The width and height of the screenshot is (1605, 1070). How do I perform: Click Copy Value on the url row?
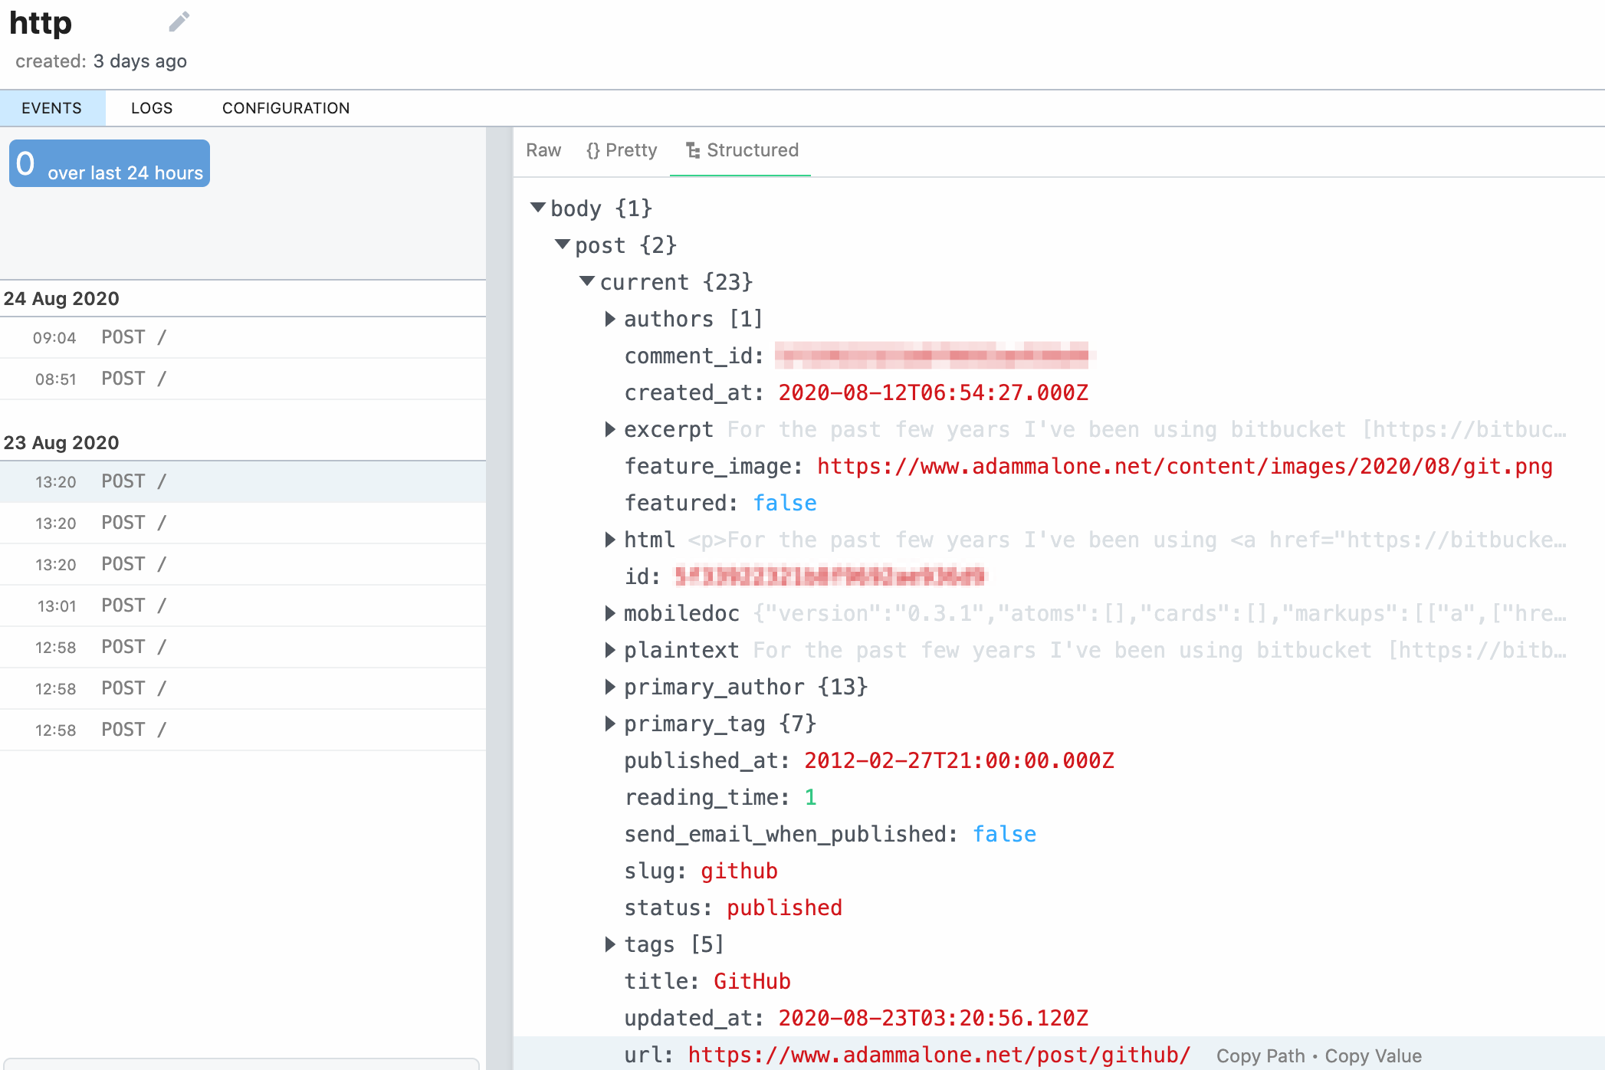(x=1373, y=1056)
